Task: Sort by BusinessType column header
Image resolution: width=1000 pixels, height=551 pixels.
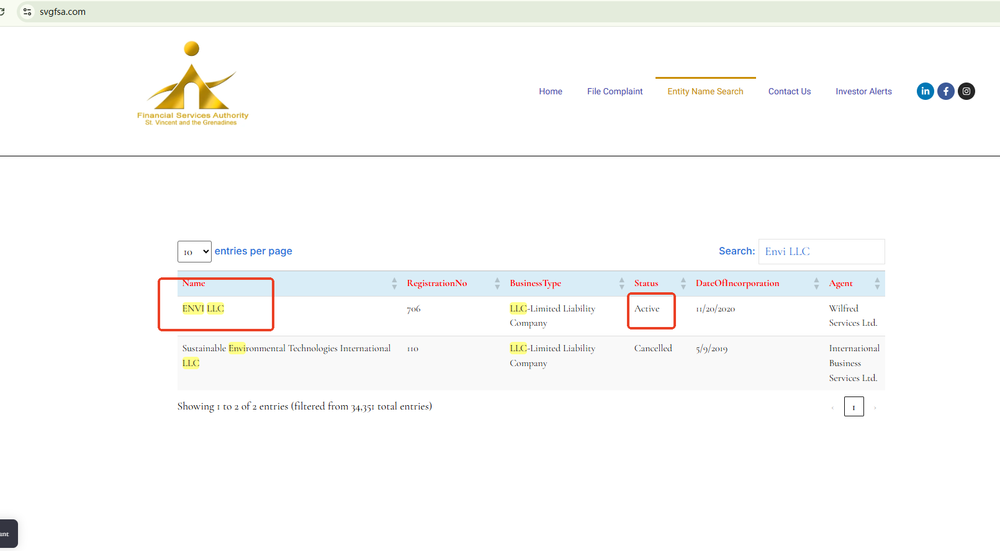Action: 535,284
